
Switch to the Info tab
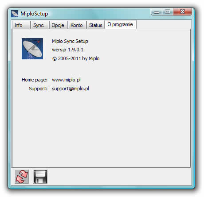21,25
